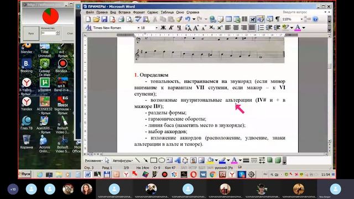Open the Opera browser from the taskbar
Screen dimensions: 354x199
193,175
